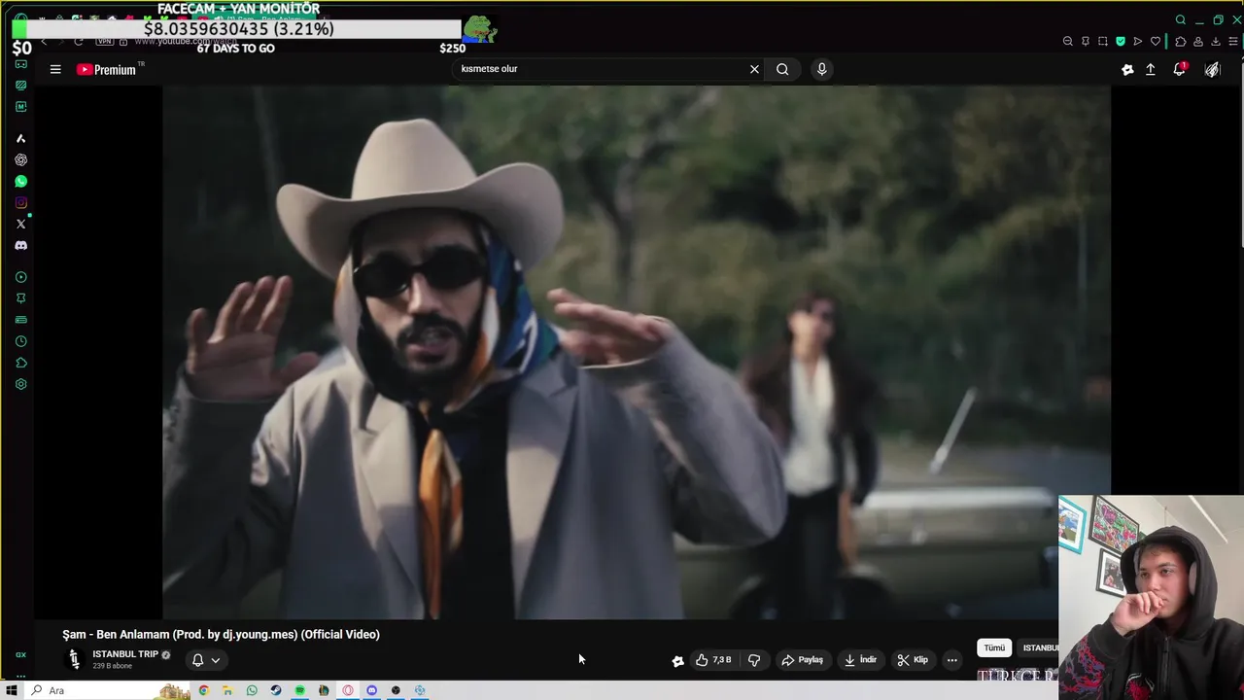The height and width of the screenshot is (700, 1244).
Task: Click the star icon beside like button
Action: [678, 660]
